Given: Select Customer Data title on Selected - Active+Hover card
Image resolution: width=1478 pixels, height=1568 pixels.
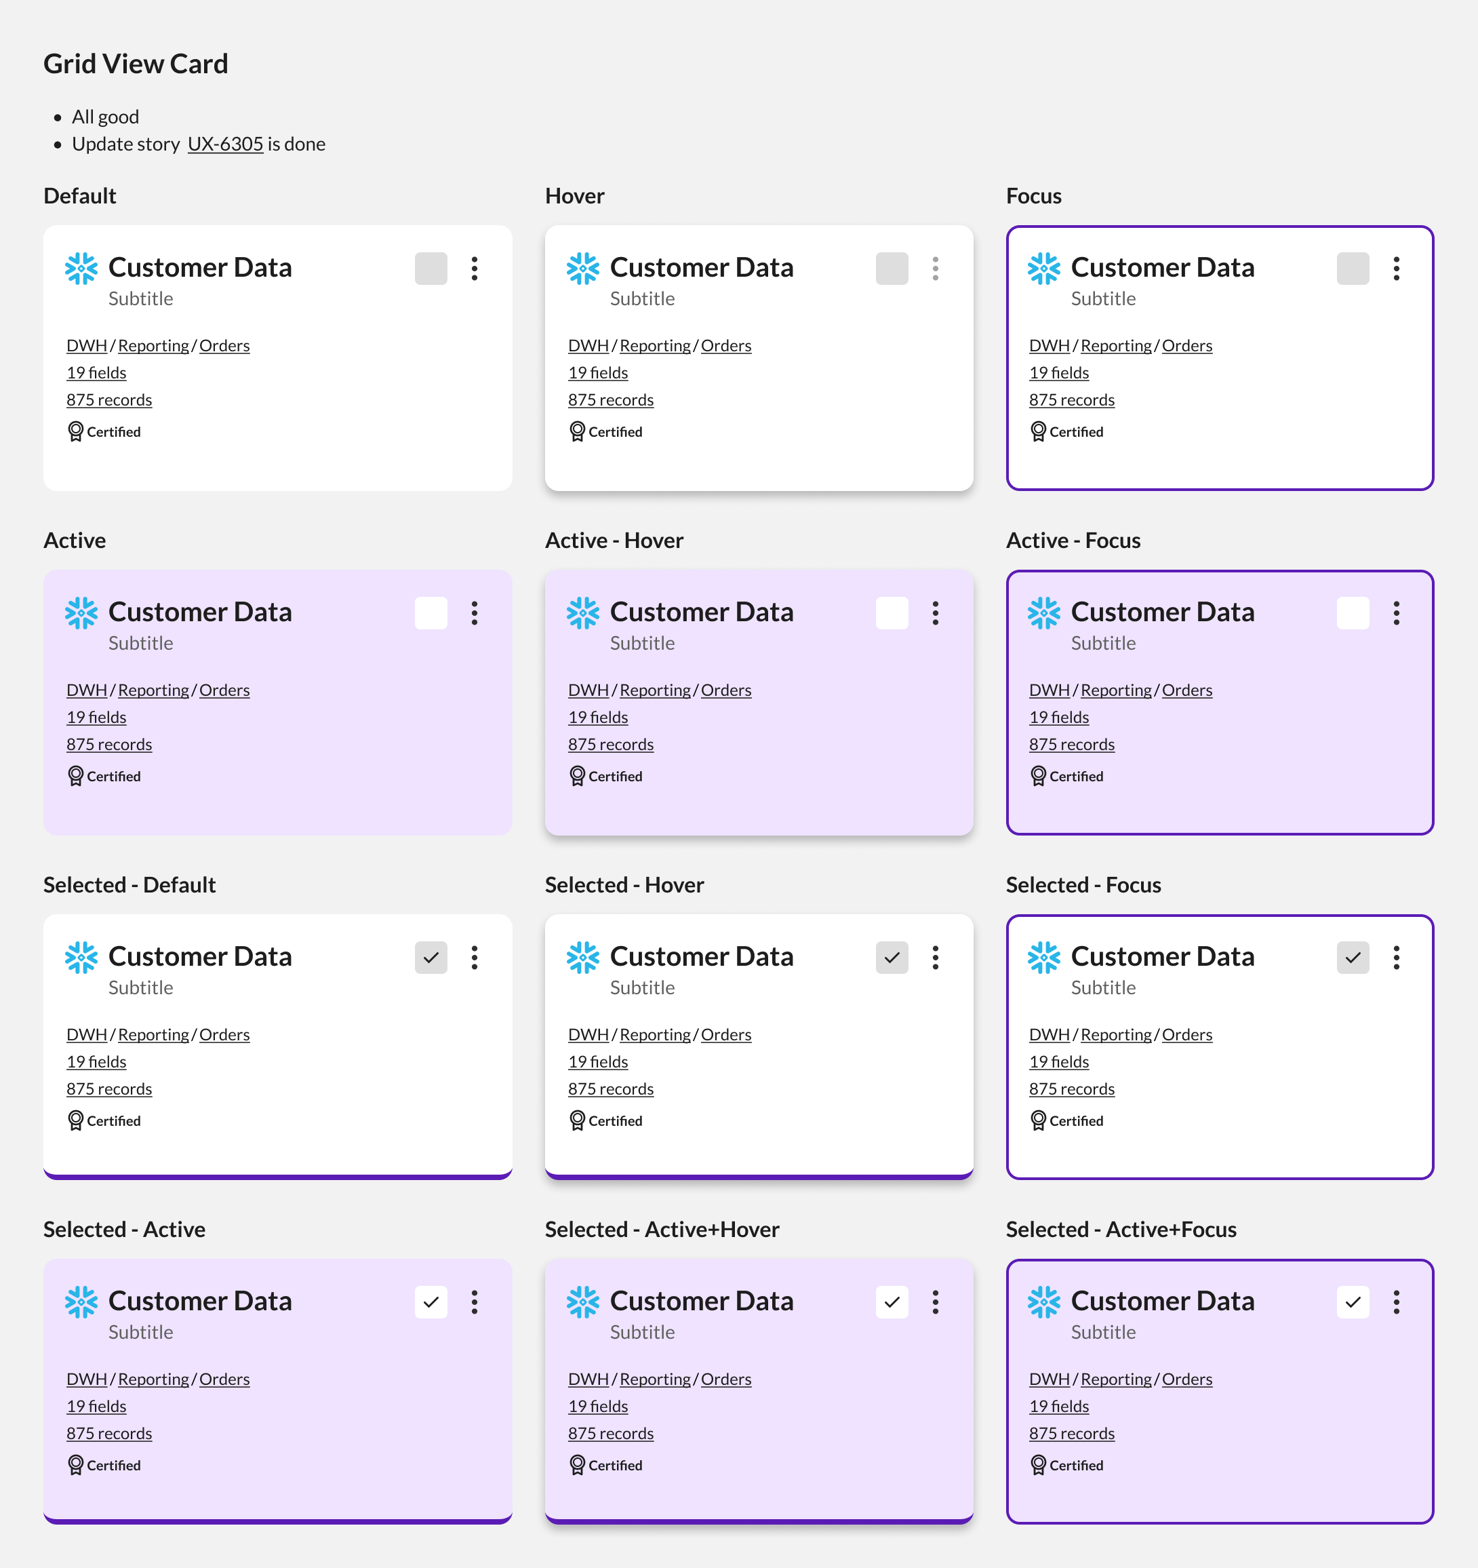Looking at the screenshot, I should click(702, 1301).
